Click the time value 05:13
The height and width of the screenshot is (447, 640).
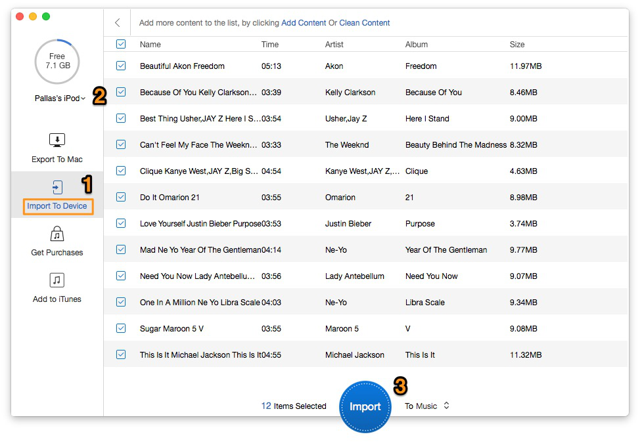coord(271,66)
